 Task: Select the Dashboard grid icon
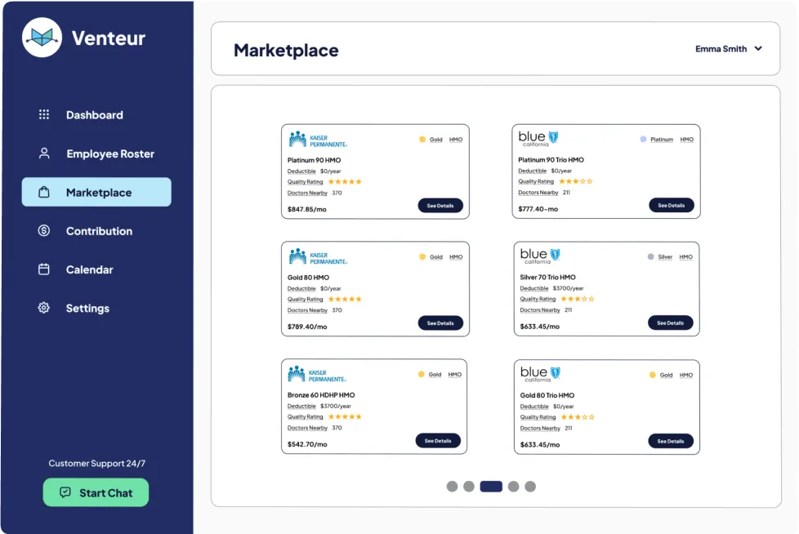[43, 114]
